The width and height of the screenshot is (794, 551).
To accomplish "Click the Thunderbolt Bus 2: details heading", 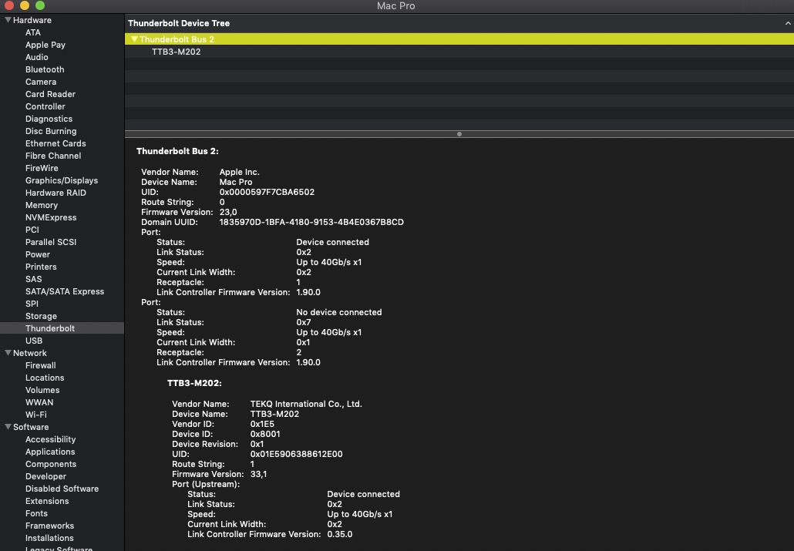I will coord(177,151).
